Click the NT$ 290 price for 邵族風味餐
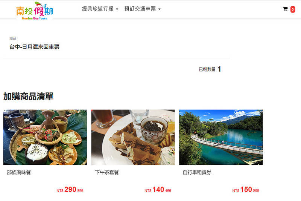The height and width of the screenshot is (201, 301). (x=70, y=190)
